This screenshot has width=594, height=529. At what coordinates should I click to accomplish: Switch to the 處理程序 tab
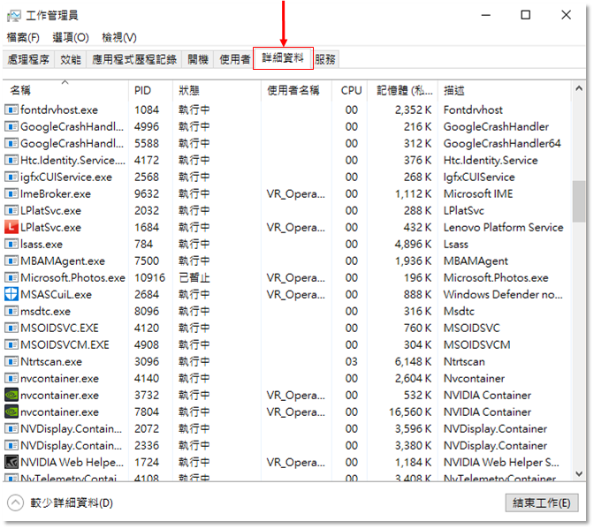[28, 59]
